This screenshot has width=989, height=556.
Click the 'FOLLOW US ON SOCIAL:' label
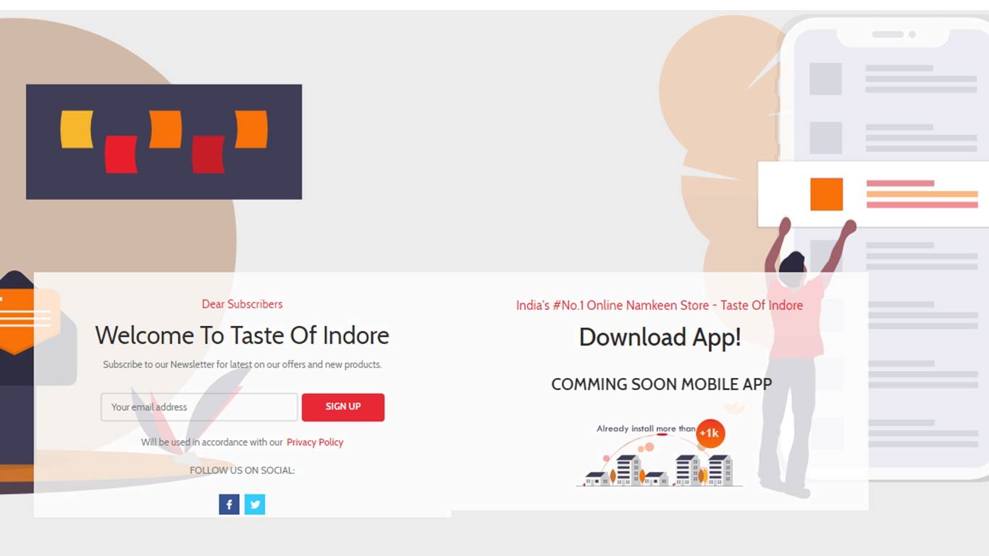pos(243,471)
